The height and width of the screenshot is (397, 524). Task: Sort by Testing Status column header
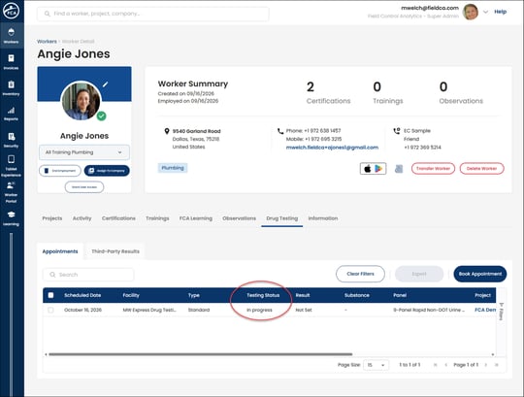click(x=263, y=295)
